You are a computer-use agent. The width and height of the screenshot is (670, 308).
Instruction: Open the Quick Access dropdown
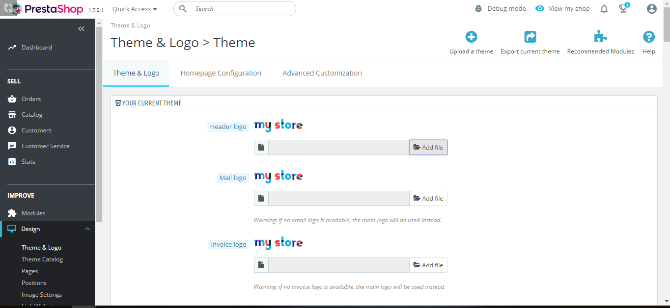(135, 9)
